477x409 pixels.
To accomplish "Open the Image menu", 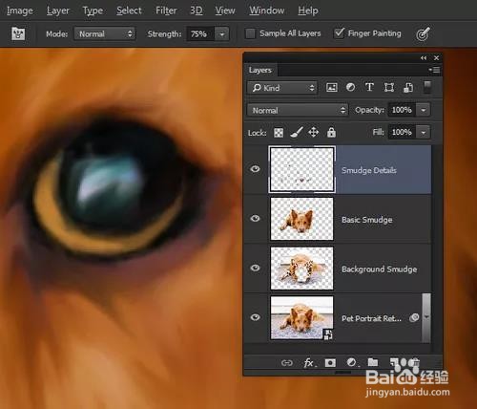I will (x=20, y=11).
